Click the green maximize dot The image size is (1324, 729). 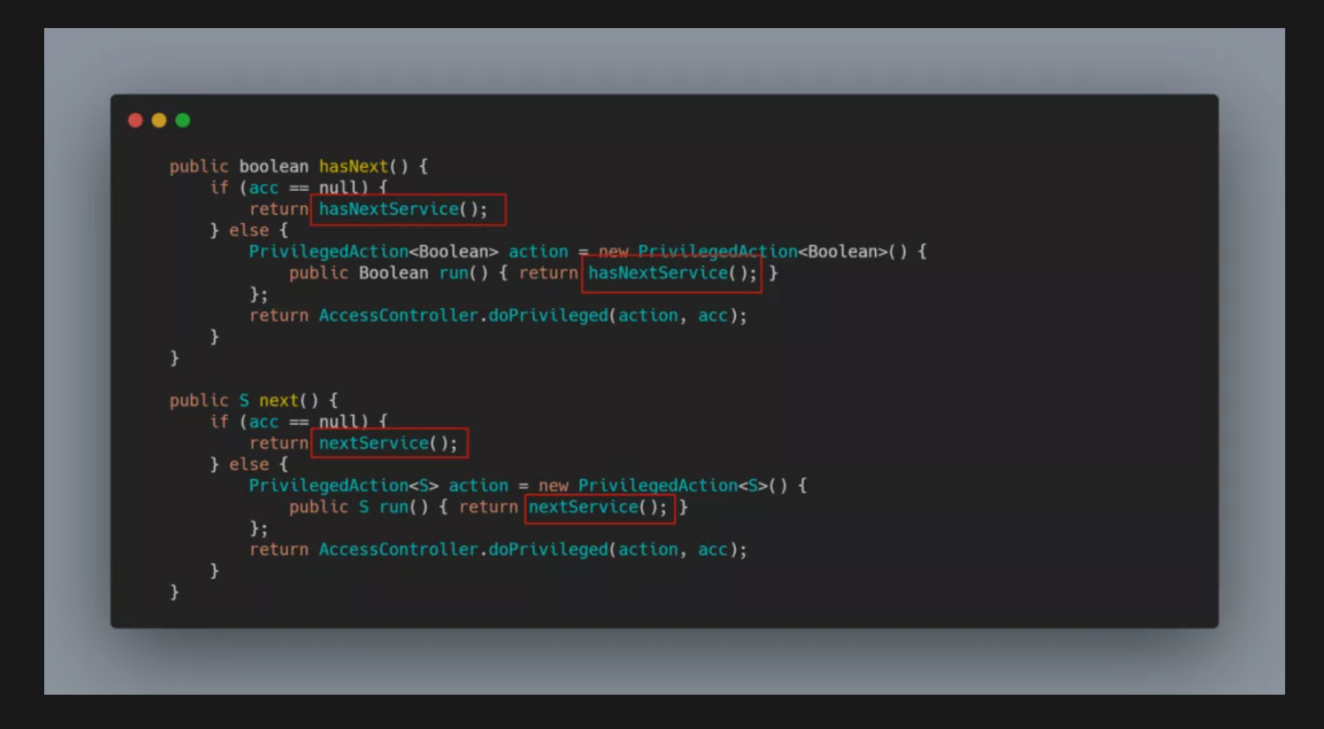[182, 121]
